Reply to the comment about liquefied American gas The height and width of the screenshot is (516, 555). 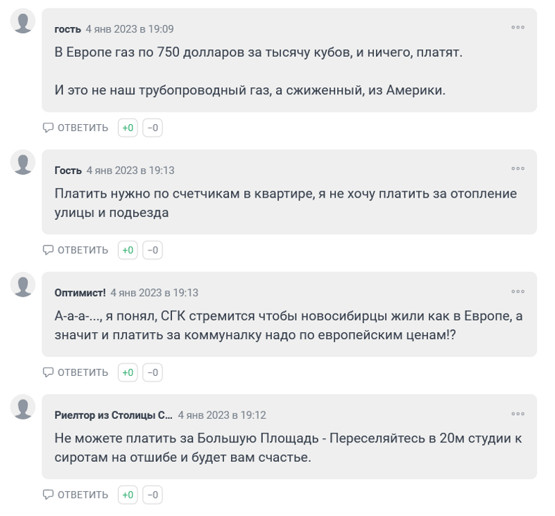tap(76, 128)
